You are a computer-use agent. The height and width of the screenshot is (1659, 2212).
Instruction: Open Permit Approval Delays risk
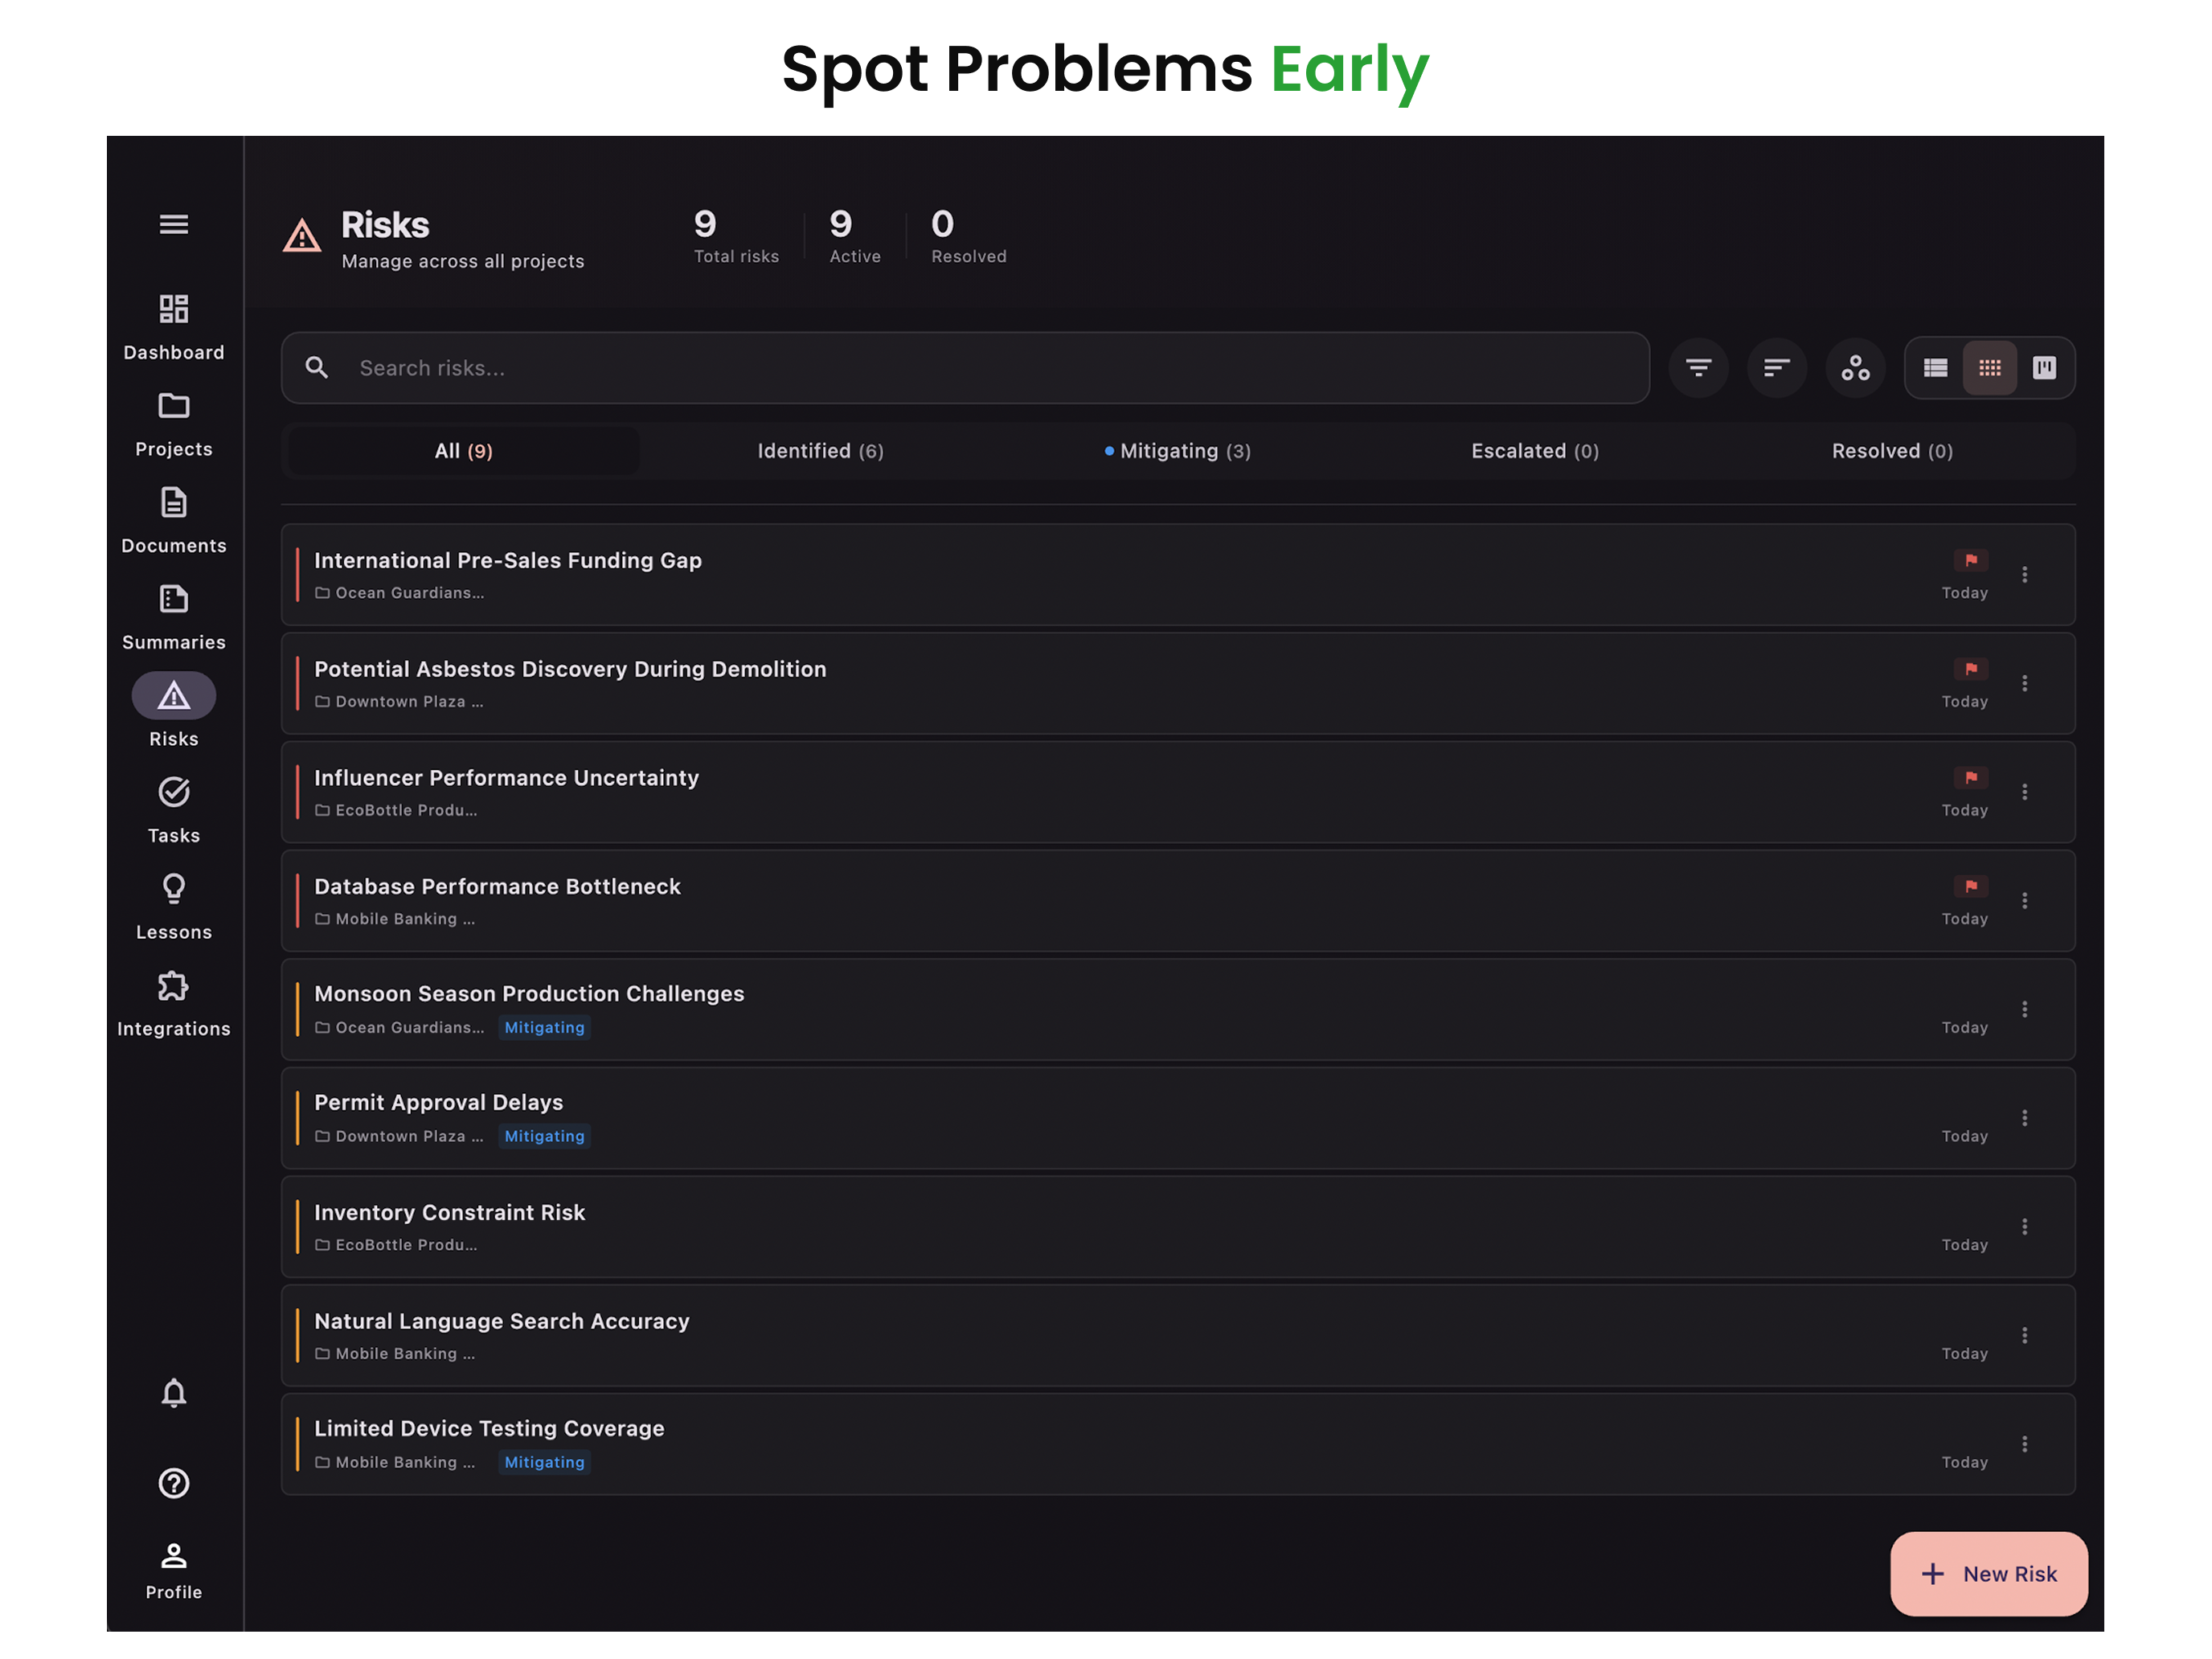(x=1178, y=1118)
